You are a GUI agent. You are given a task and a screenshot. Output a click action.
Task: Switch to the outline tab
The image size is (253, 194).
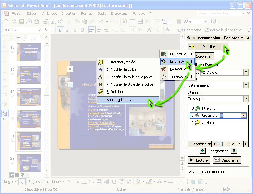pyautogui.click(x=18, y=38)
